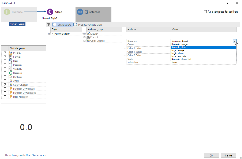Select the purple Class circle icon
Image resolution: width=242 pixels, height=159 pixels.
tap(50, 12)
